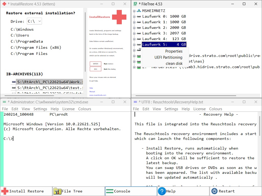Screen dimensions: 262x196
Task: Expand the Laufwerk 0 tree node
Action: point(134,17)
